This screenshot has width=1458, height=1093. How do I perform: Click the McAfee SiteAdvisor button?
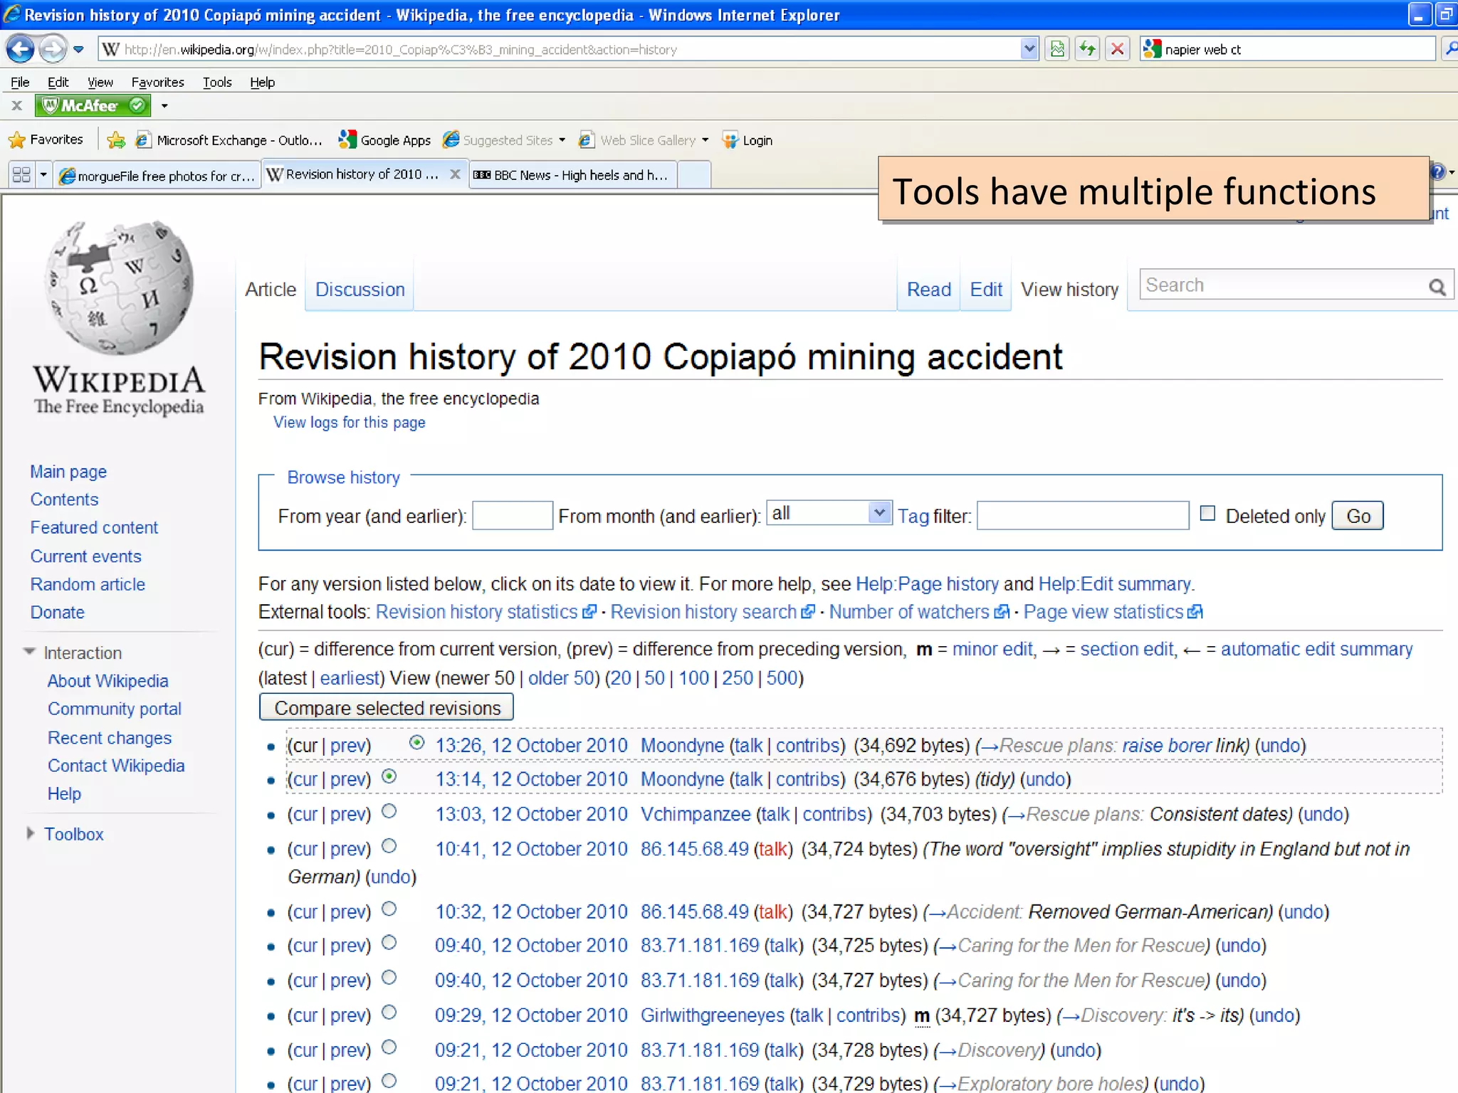pyautogui.click(x=93, y=106)
